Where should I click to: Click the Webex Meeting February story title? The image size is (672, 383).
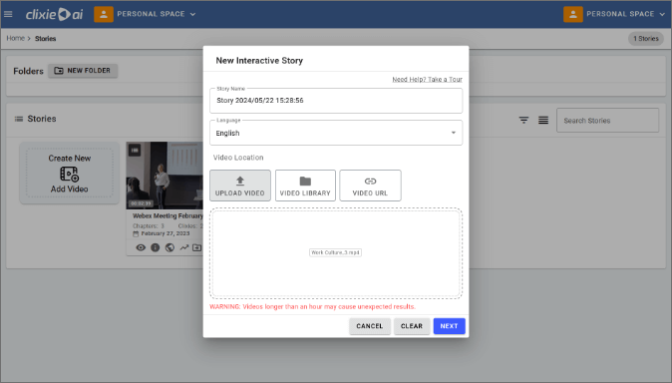click(x=168, y=215)
